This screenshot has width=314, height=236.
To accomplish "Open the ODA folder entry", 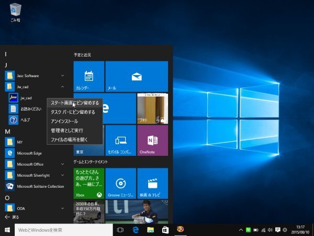I will (x=36, y=208).
